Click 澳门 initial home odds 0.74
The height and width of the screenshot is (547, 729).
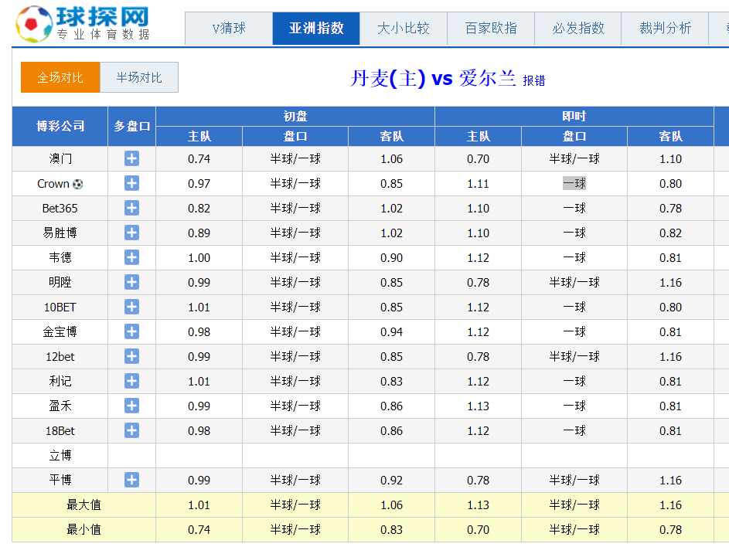pos(199,159)
